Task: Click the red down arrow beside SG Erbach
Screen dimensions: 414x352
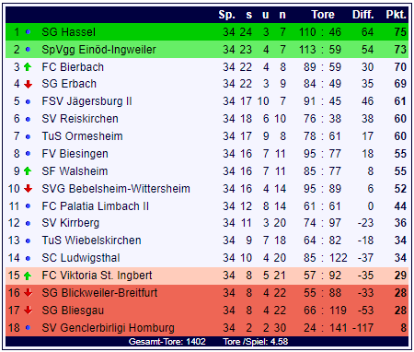Action: click(28, 84)
